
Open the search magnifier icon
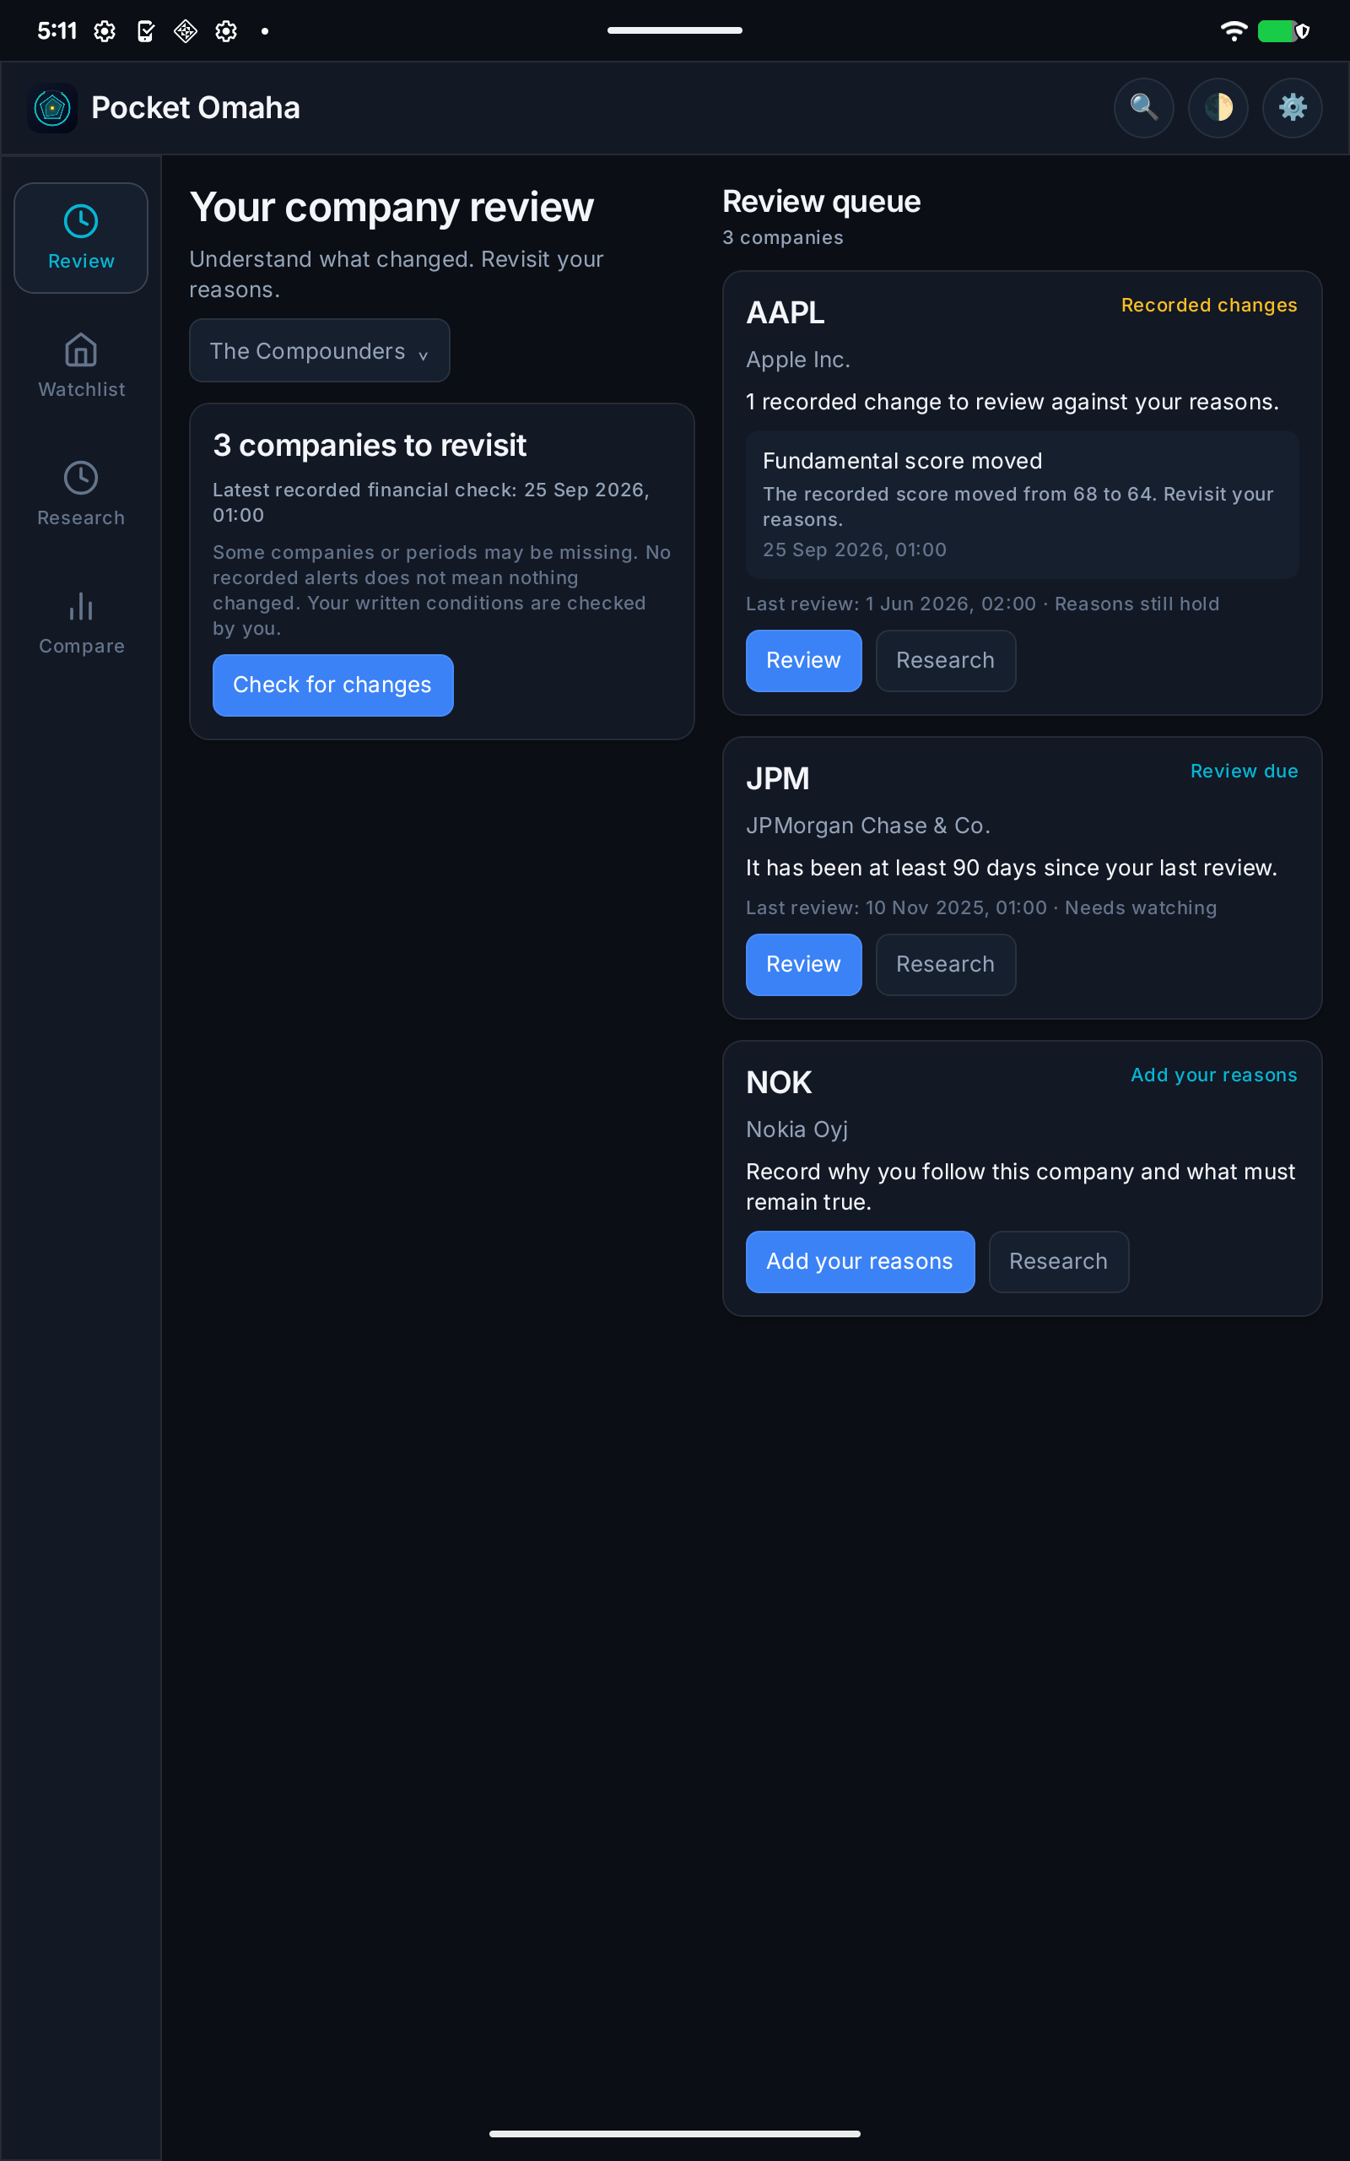[1144, 108]
